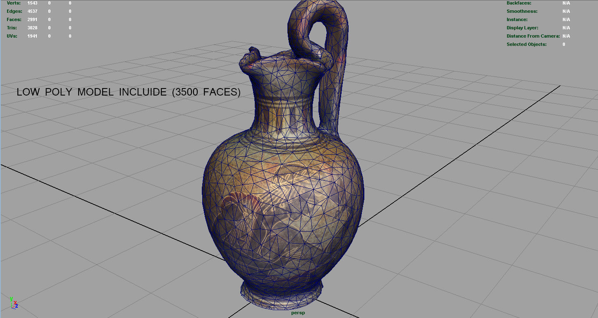
Task: Click the UVs: label in the HUD
Action: pyautogui.click(x=13, y=36)
